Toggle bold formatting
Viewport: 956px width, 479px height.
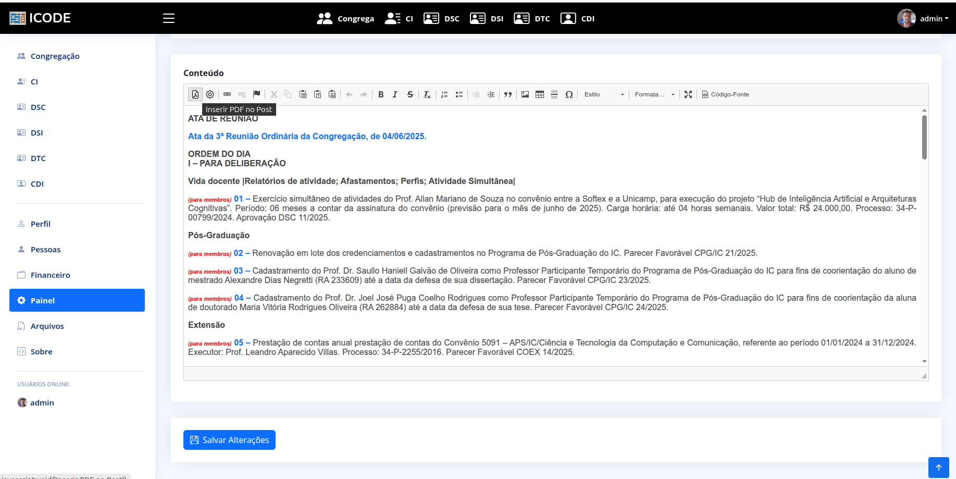pyautogui.click(x=381, y=94)
